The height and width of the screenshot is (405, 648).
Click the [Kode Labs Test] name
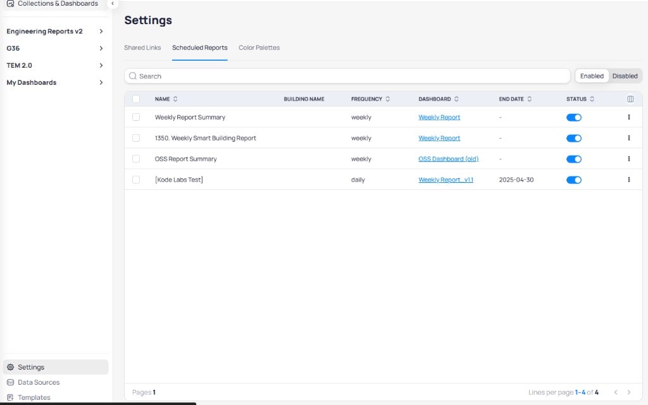pos(179,180)
